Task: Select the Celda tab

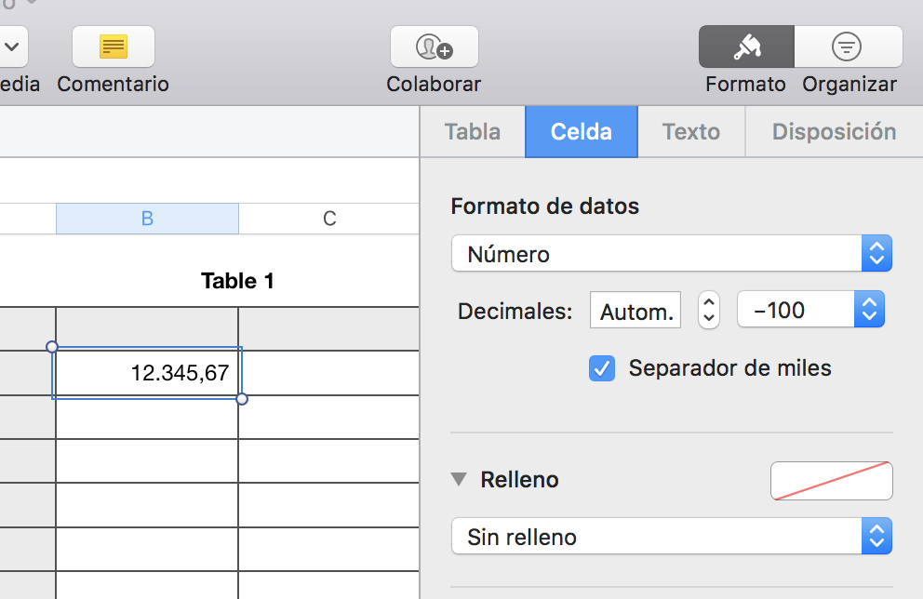Action: click(582, 132)
